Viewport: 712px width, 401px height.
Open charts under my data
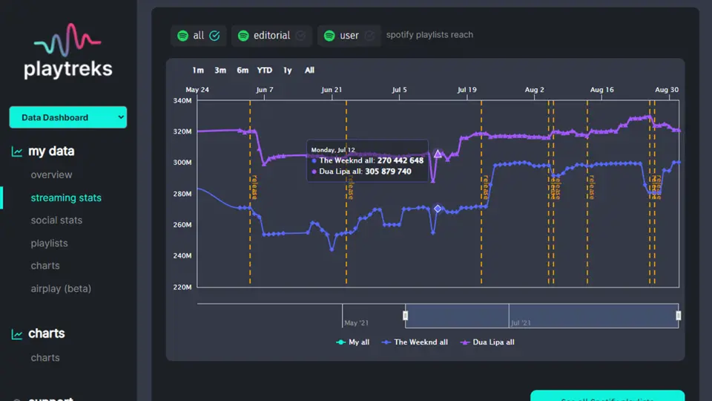click(45, 266)
